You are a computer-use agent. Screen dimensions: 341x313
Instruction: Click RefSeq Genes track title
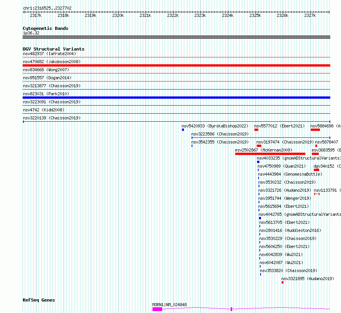click(x=39, y=300)
